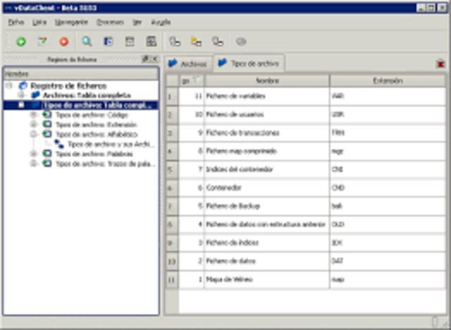
Task: Select the Fichero map comprimido cell
Action: 267,151
